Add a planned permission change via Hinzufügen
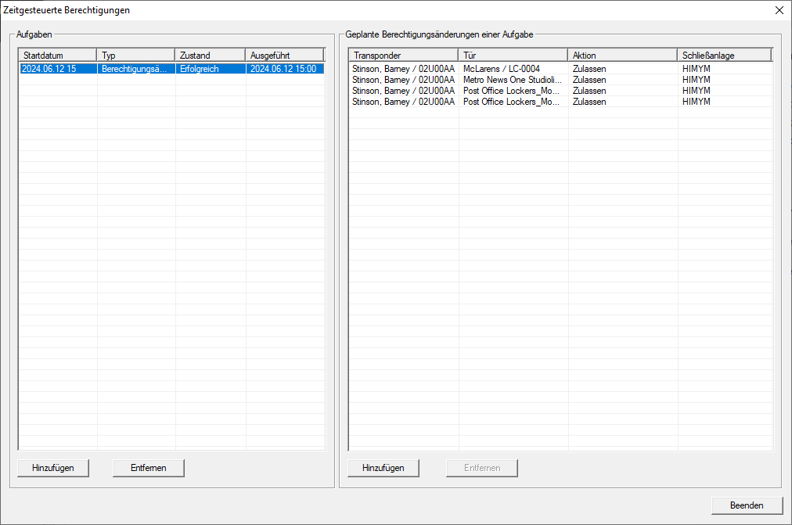 [x=383, y=468]
